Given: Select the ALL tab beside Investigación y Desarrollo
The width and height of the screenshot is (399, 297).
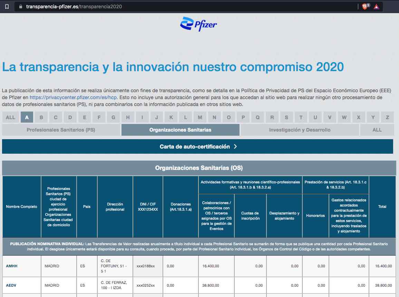Looking at the screenshot, I should (x=377, y=130).
